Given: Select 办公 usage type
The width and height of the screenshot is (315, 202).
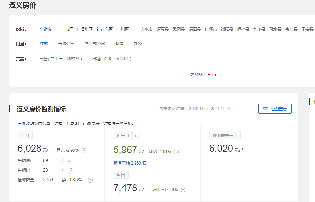Looking at the screenshot, I should (x=137, y=44).
